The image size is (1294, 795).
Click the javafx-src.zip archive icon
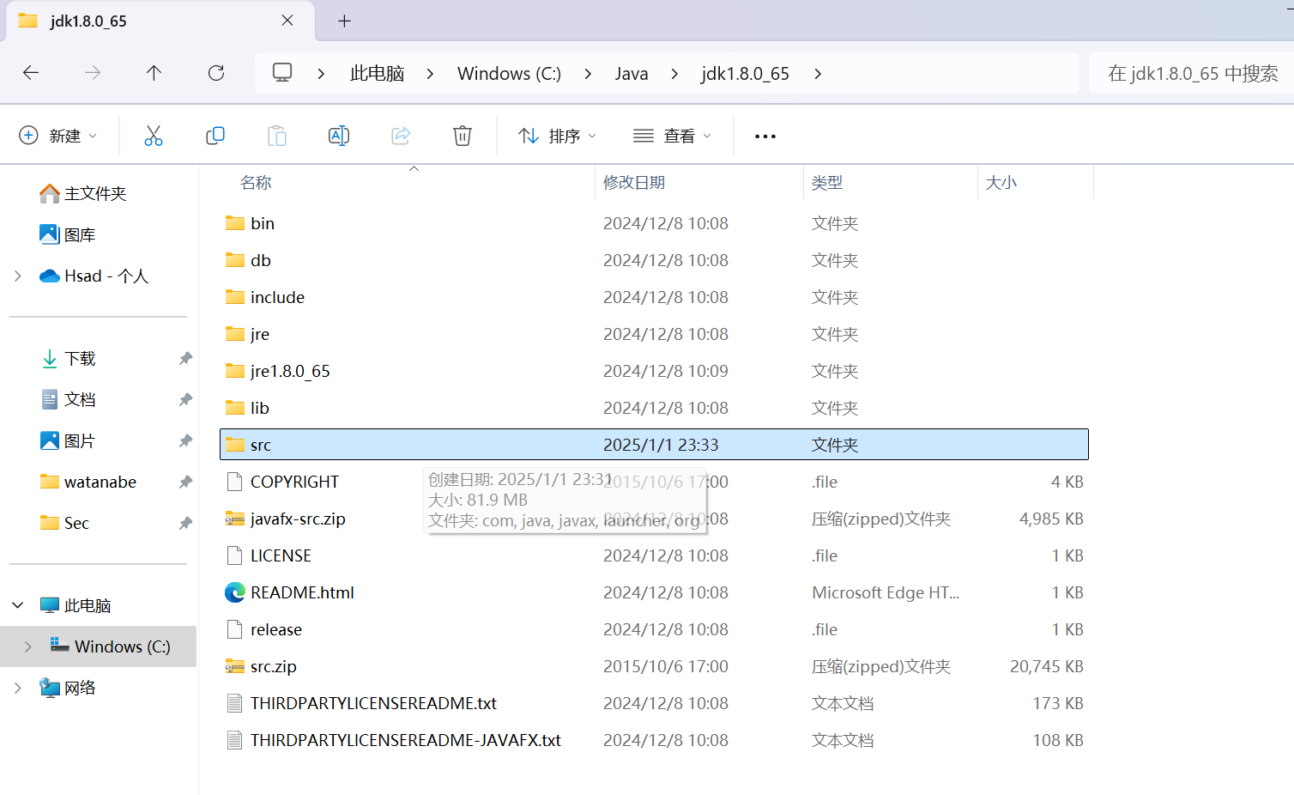(x=234, y=519)
